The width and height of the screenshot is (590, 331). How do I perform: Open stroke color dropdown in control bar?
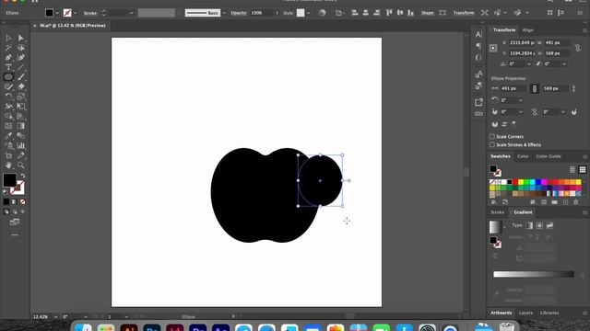tap(76, 13)
